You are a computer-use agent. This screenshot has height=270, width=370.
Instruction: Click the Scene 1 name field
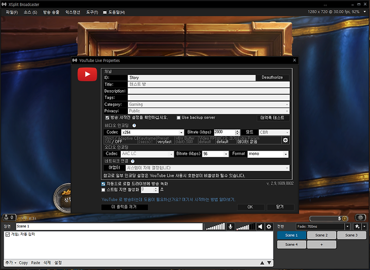109,226
